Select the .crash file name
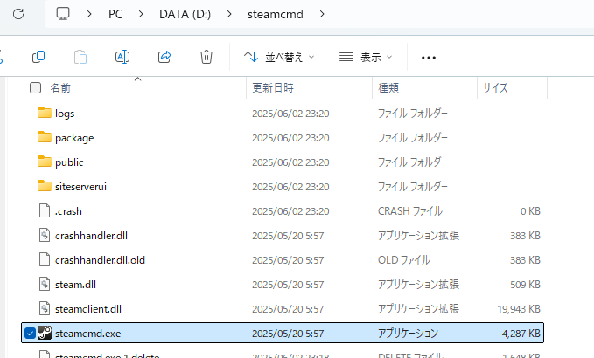 [x=68, y=211]
